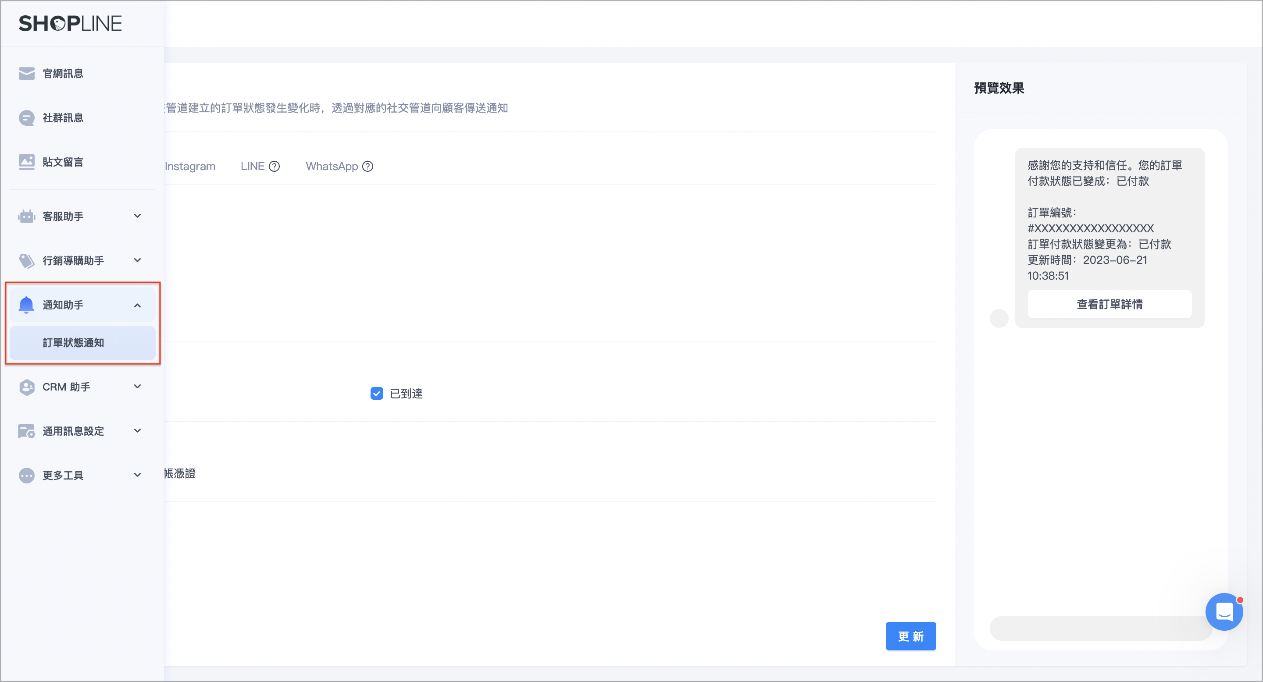This screenshot has width=1263, height=682.
Task: Expand the 通用訊息設定 chevron
Action: coord(138,431)
